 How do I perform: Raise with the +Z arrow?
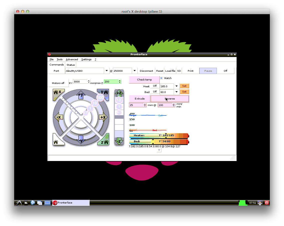[119, 93]
